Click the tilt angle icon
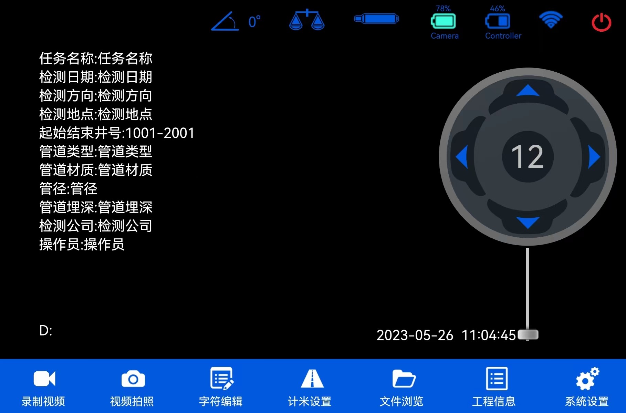This screenshot has width=626, height=413. (x=226, y=21)
